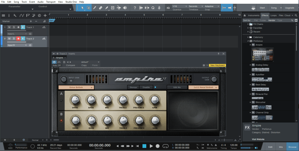Click the Loop button in the transport
Screen dimensions: 299x151
point(166,146)
